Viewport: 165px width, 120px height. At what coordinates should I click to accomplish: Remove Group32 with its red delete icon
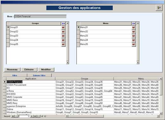[x=63, y=32]
